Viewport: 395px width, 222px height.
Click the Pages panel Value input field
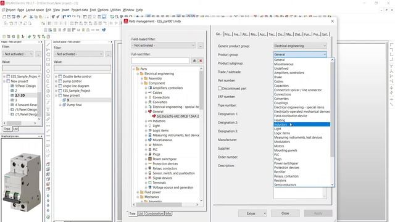(x=22, y=68)
